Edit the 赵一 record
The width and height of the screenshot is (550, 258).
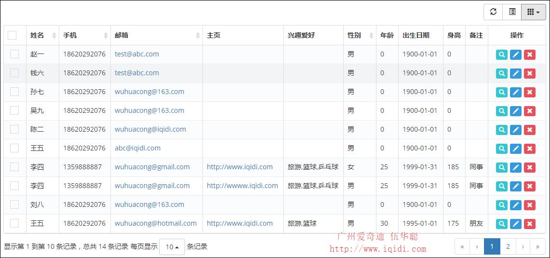pyautogui.click(x=516, y=54)
